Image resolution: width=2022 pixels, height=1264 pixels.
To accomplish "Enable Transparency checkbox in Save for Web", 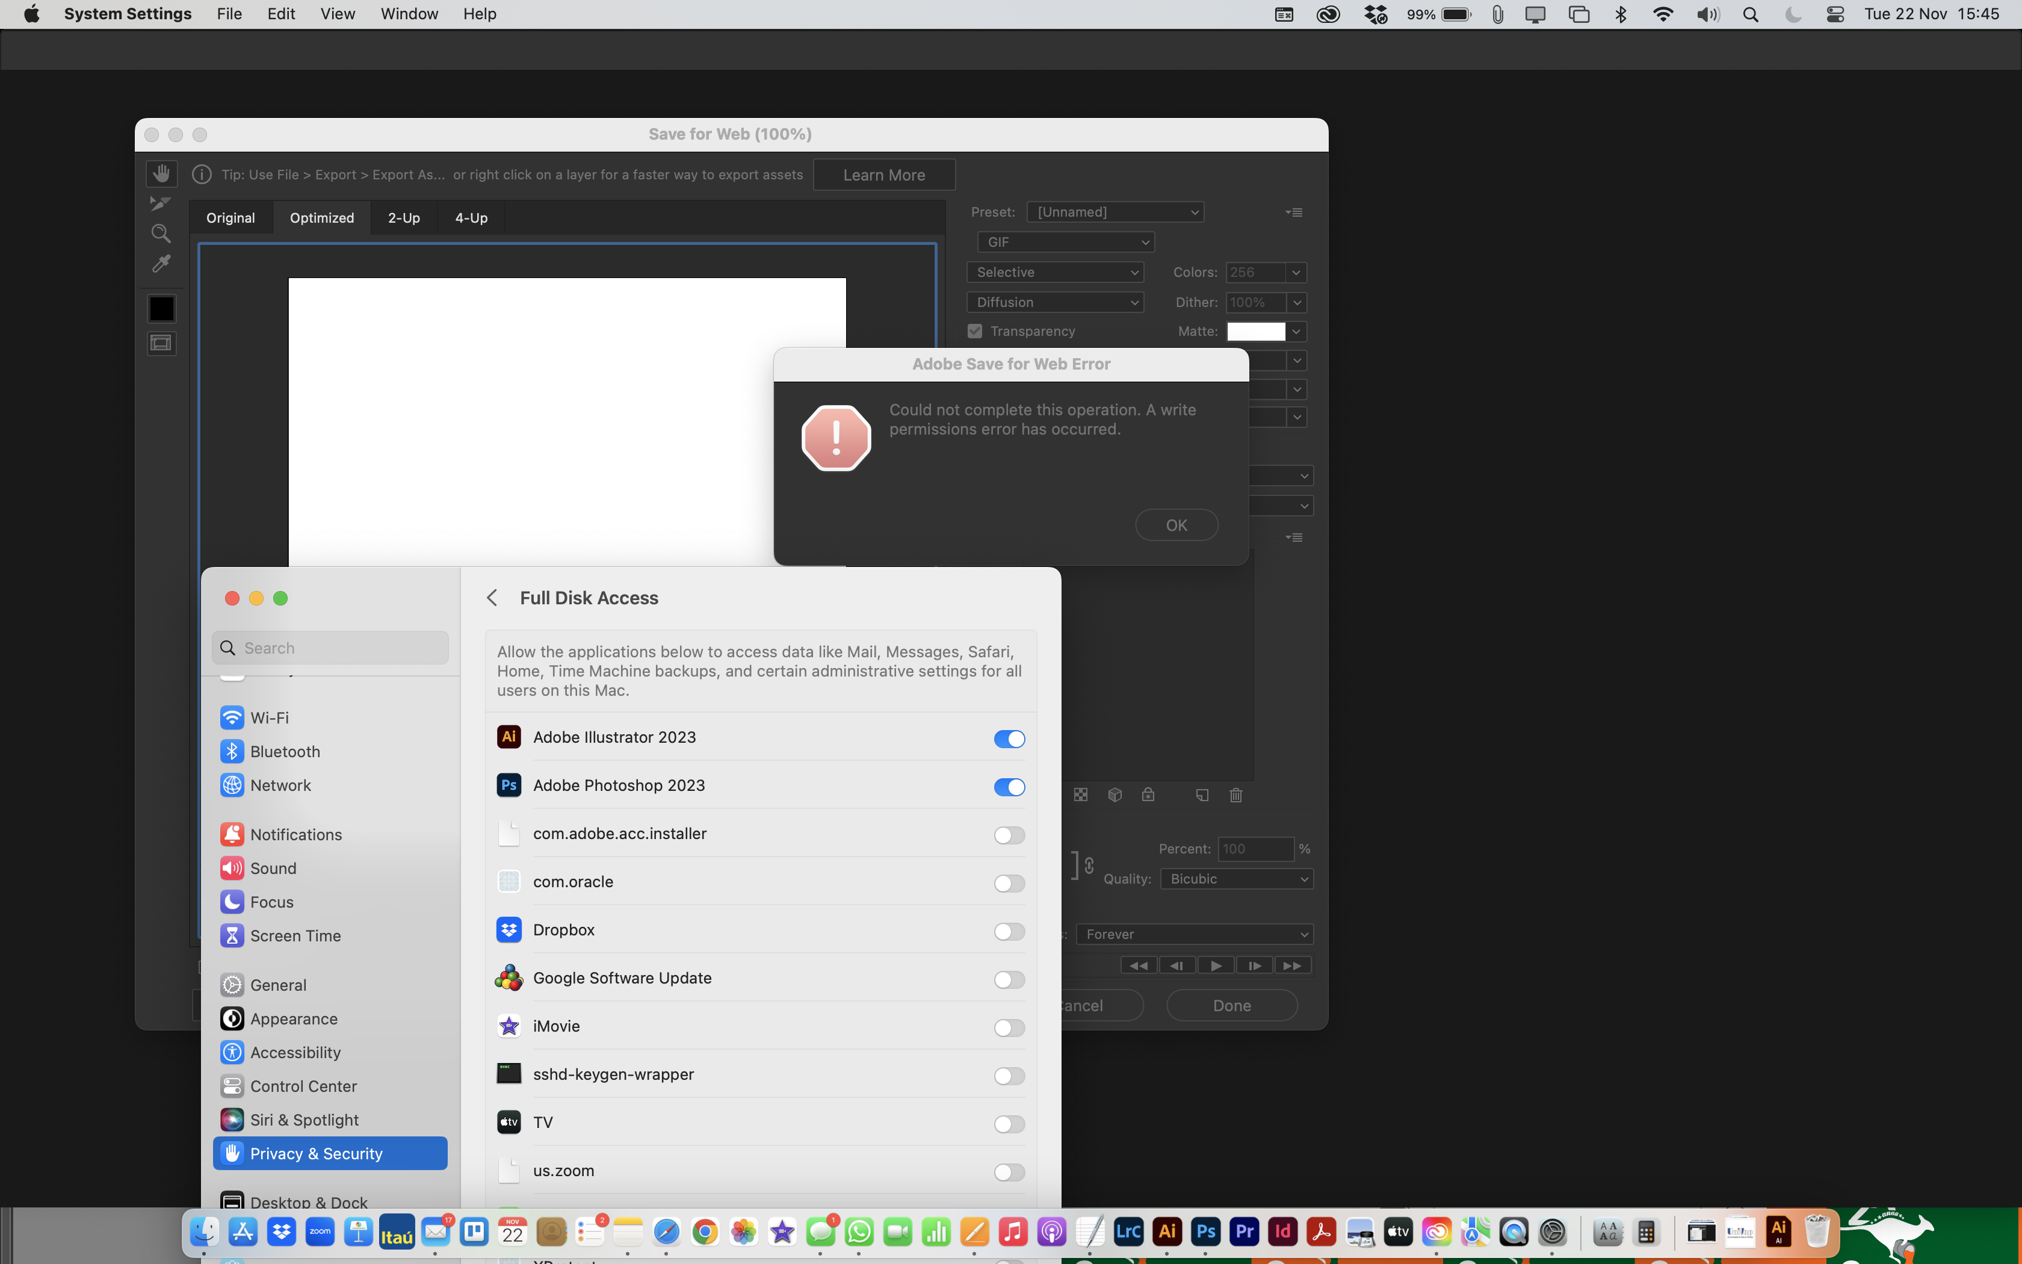I will click(x=975, y=330).
